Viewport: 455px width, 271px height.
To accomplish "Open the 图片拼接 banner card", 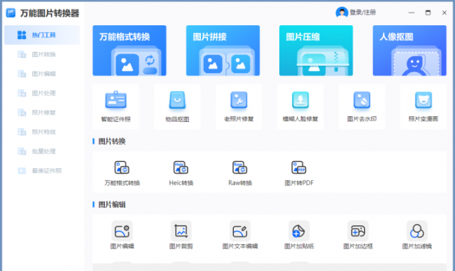I will click(223, 50).
